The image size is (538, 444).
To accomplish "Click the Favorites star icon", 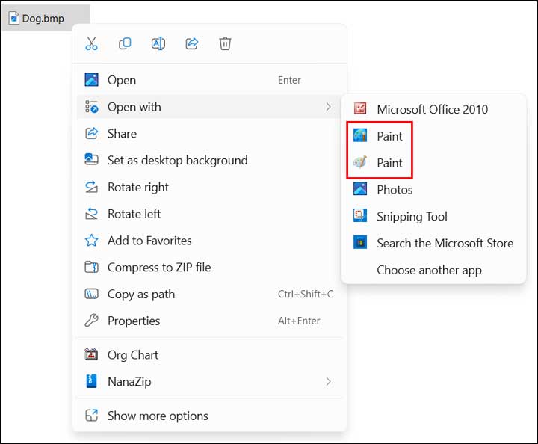I will 91,241.
